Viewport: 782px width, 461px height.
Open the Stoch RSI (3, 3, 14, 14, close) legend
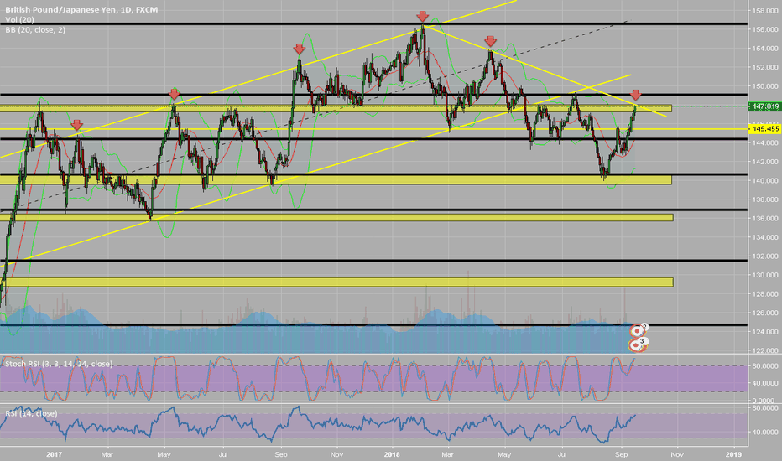pos(59,364)
